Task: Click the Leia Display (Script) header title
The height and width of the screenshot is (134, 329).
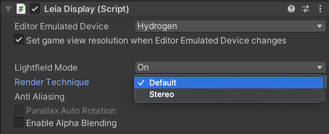Action: (x=87, y=9)
